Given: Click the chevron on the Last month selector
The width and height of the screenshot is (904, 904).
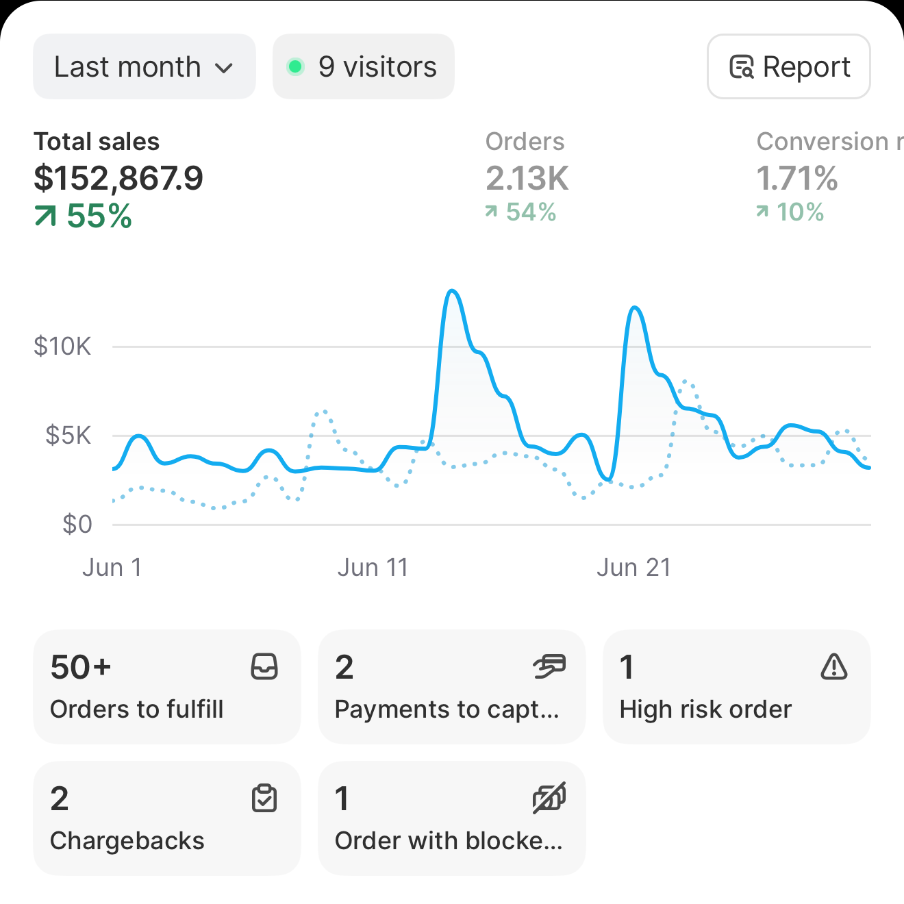Looking at the screenshot, I should click(225, 68).
